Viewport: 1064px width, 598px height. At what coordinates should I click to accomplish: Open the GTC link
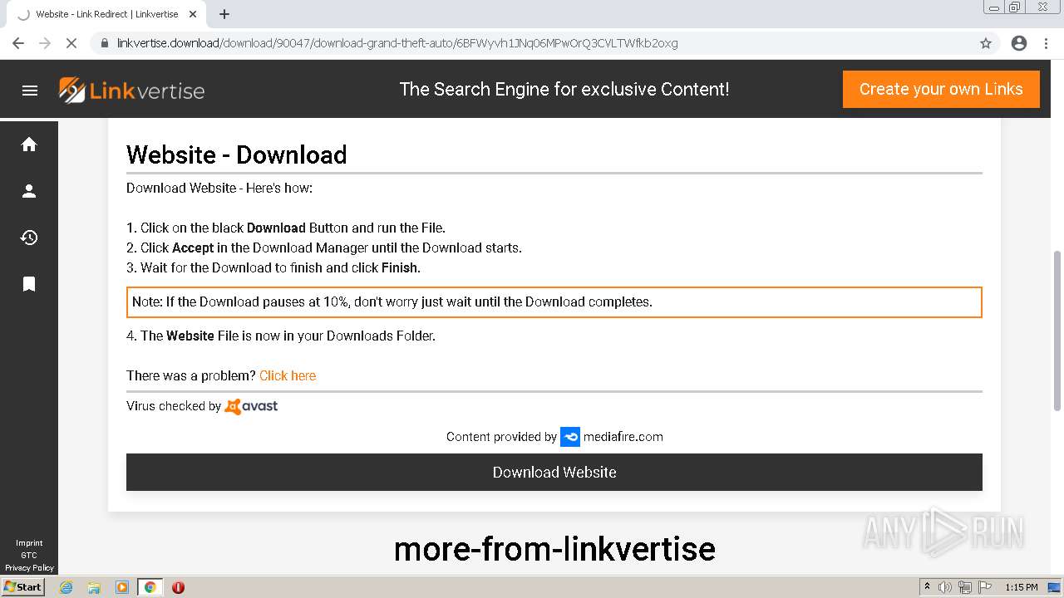click(29, 556)
